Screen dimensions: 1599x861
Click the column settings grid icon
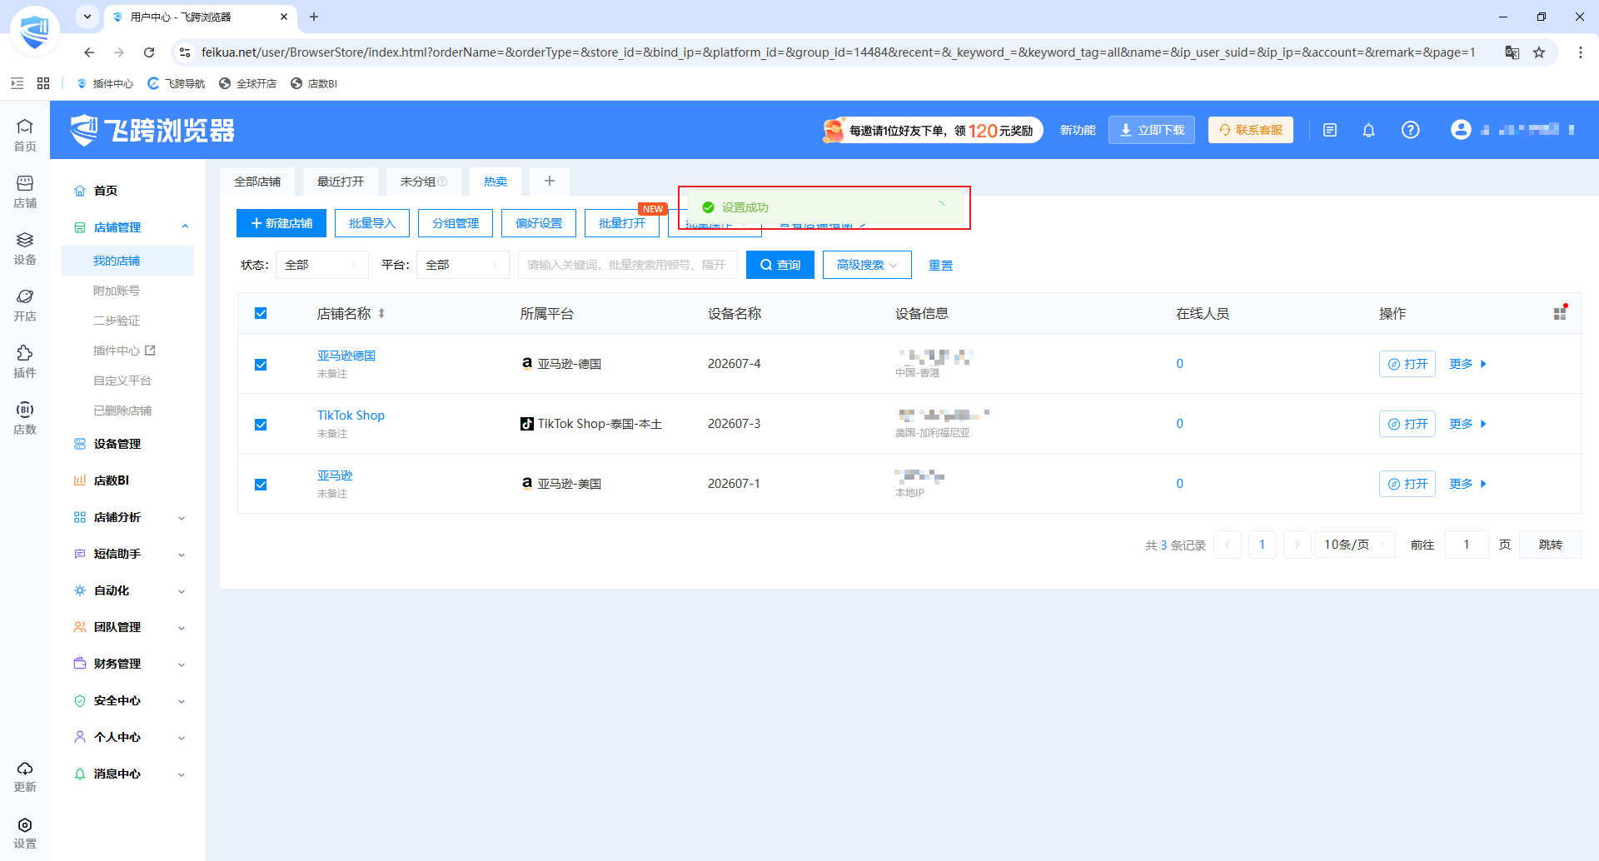(x=1560, y=313)
